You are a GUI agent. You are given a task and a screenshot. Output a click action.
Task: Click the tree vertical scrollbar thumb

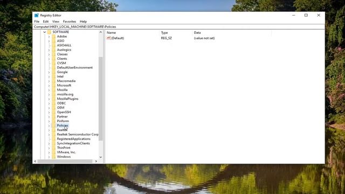coord(101,99)
